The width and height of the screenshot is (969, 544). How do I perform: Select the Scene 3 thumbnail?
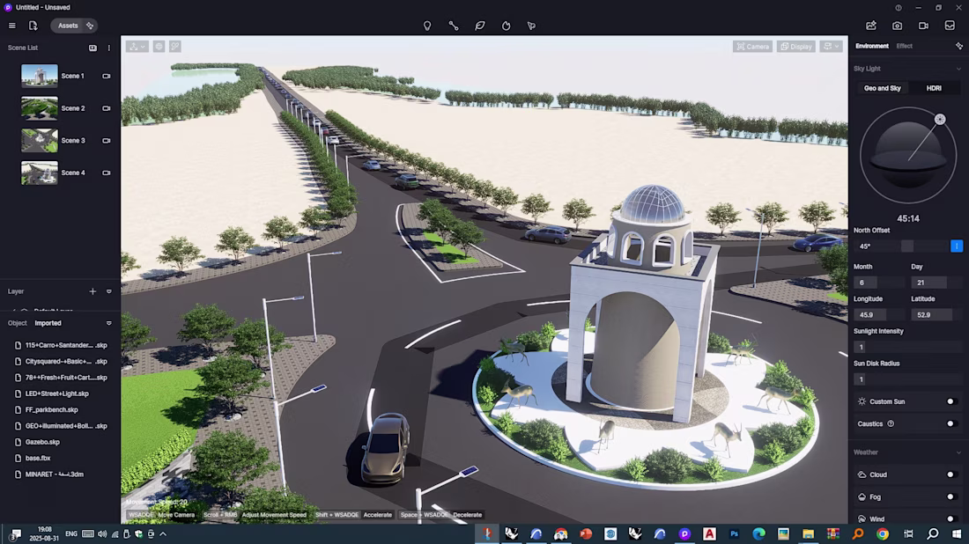pyautogui.click(x=40, y=141)
